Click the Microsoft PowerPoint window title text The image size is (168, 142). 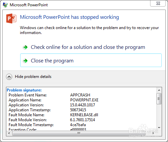29,5
